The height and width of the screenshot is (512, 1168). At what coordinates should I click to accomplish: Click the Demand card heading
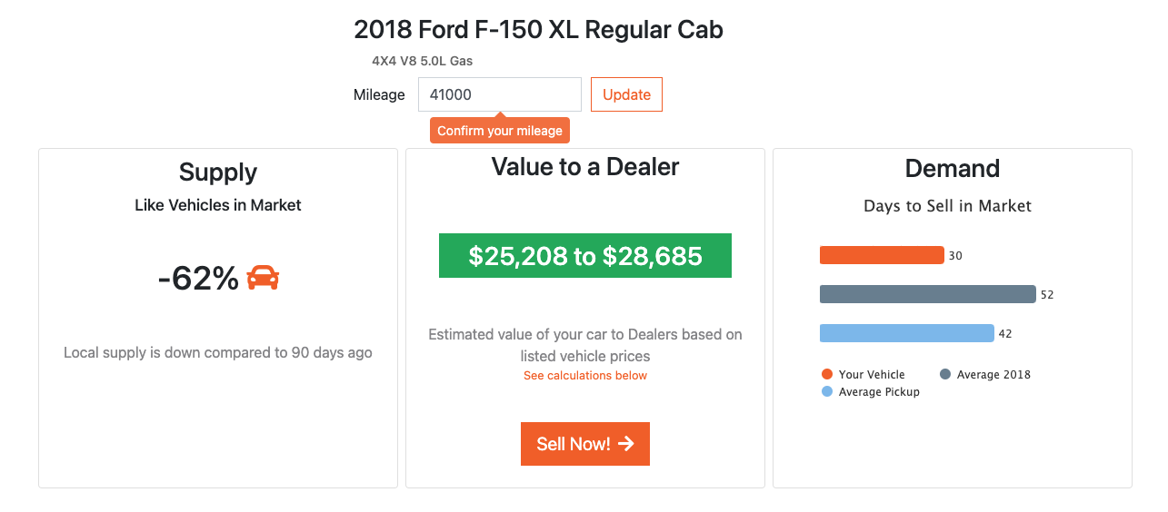click(952, 169)
